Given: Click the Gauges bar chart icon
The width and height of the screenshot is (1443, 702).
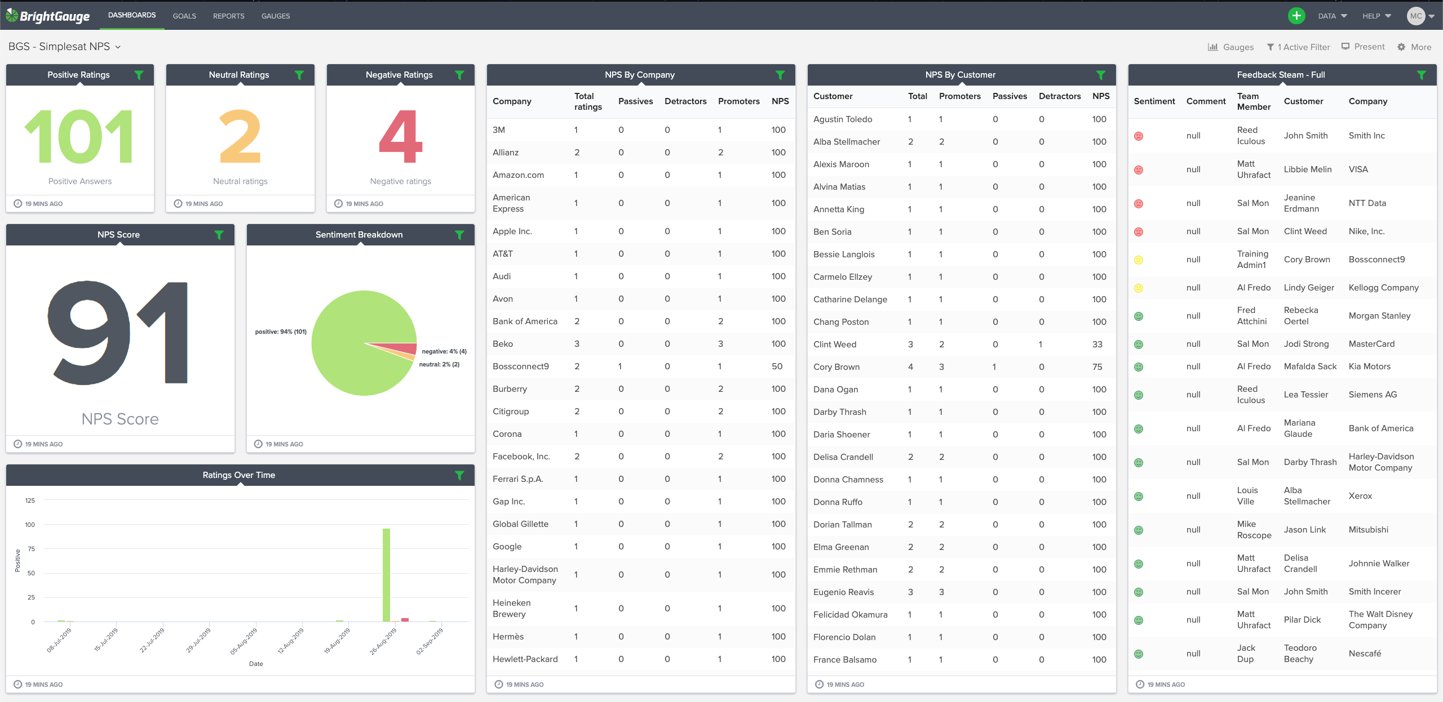Looking at the screenshot, I should click(1213, 47).
